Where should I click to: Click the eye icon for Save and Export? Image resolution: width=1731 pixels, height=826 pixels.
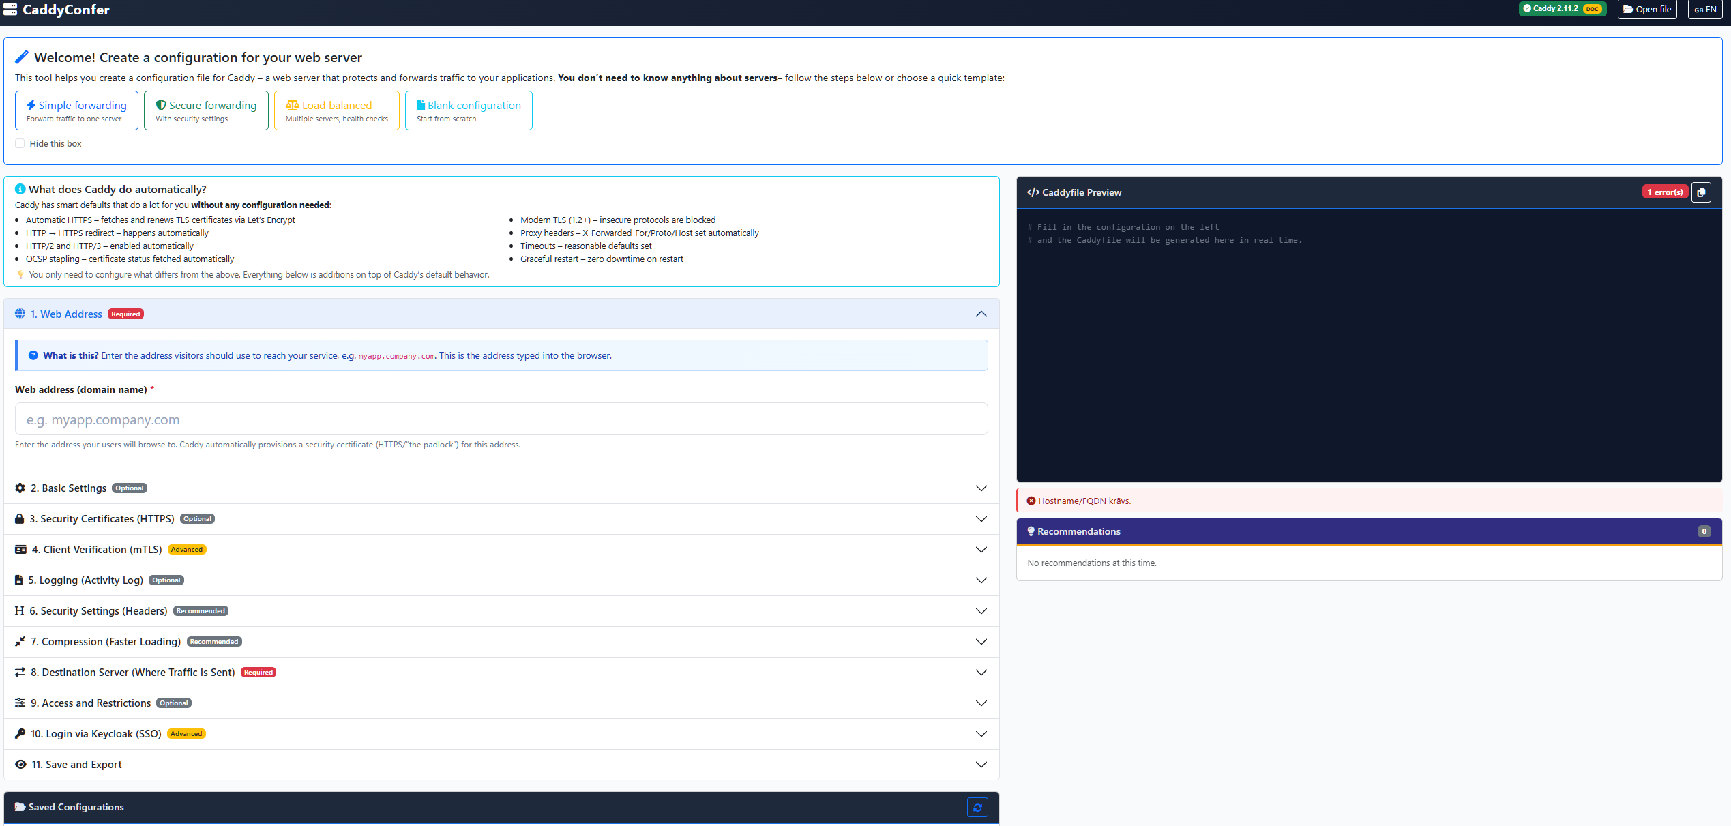click(x=20, y=765)
